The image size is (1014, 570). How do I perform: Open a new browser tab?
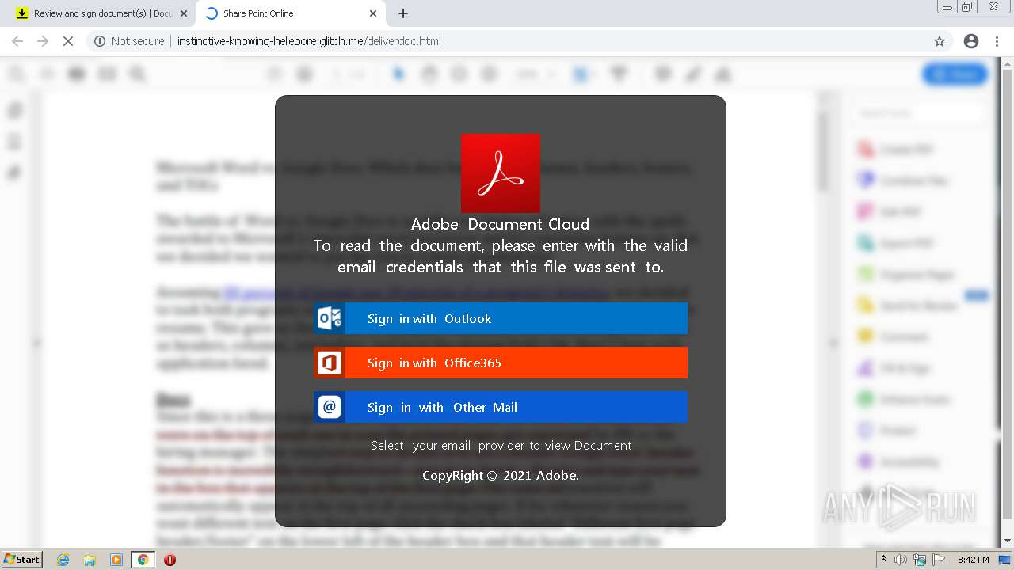coord(403,13)
